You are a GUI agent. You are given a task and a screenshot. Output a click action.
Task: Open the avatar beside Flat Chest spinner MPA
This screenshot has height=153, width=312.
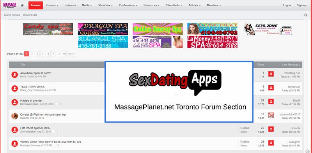15,130
